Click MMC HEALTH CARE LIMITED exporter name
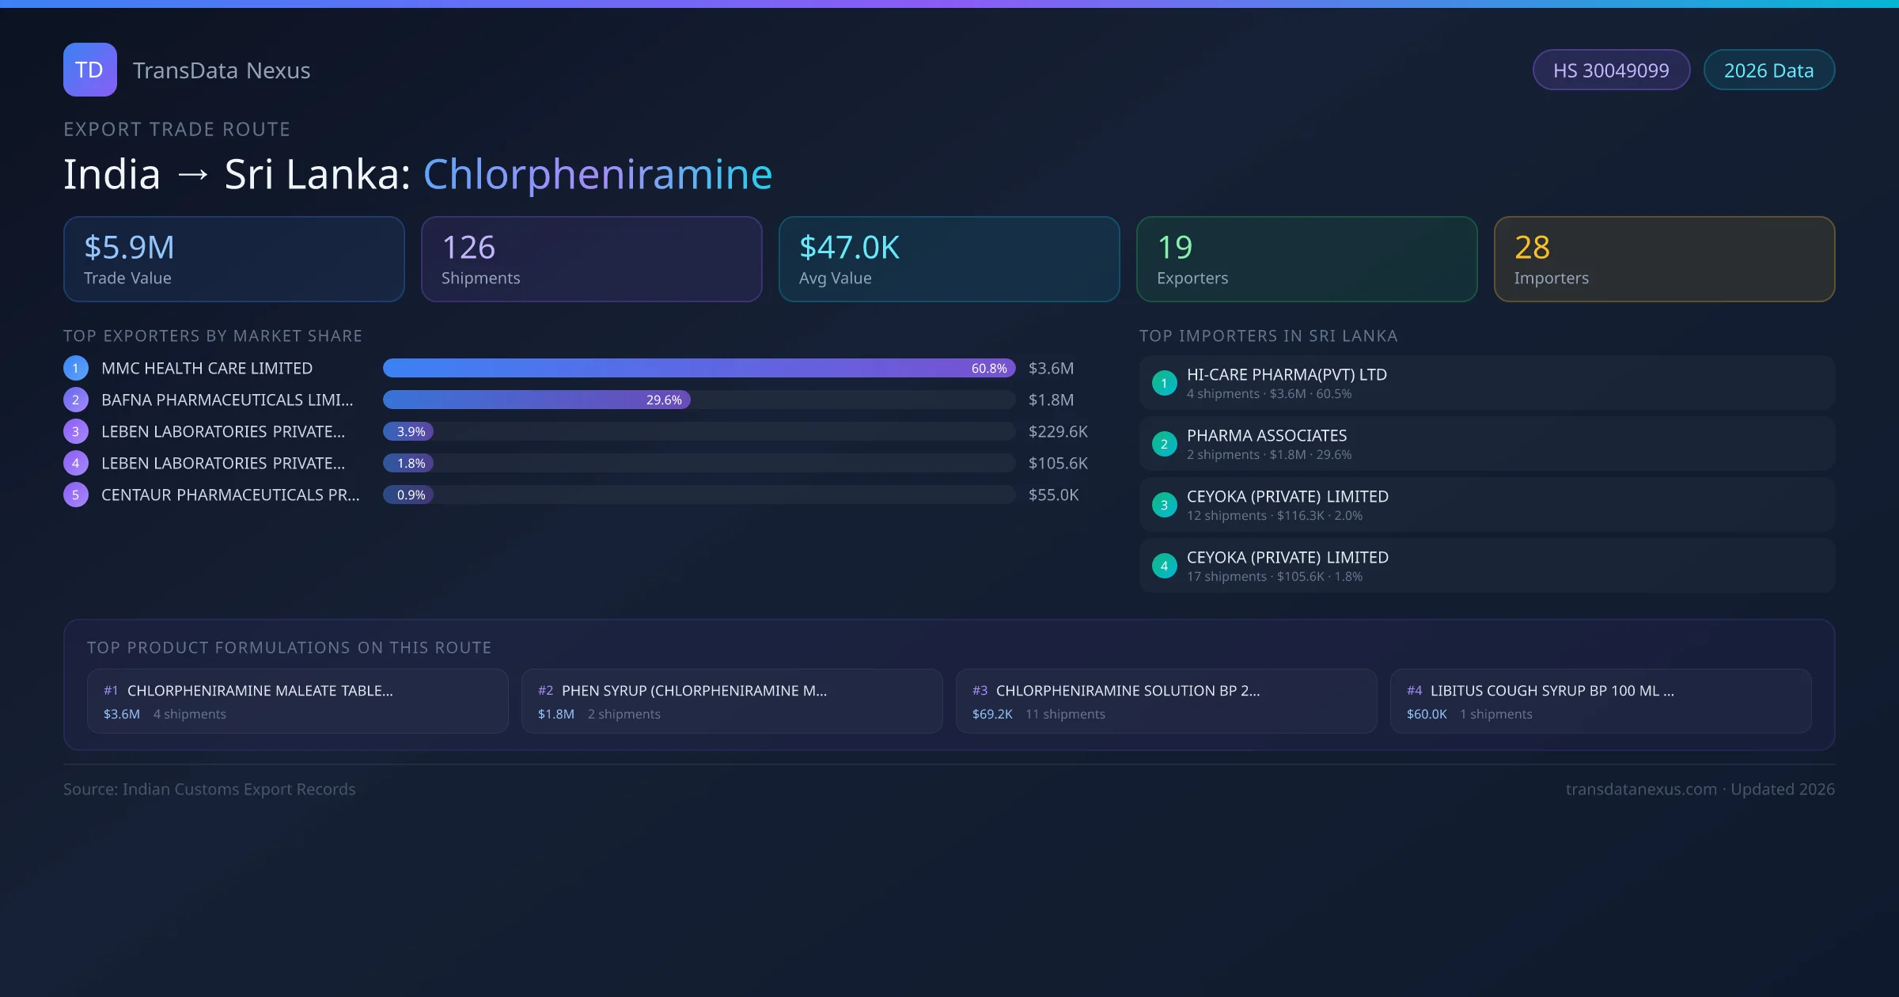Image resolution: width=1899 pixels, height=997 pixels. [207, 368]
